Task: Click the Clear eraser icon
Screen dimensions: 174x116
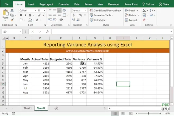Action: (x=144, y=20)
